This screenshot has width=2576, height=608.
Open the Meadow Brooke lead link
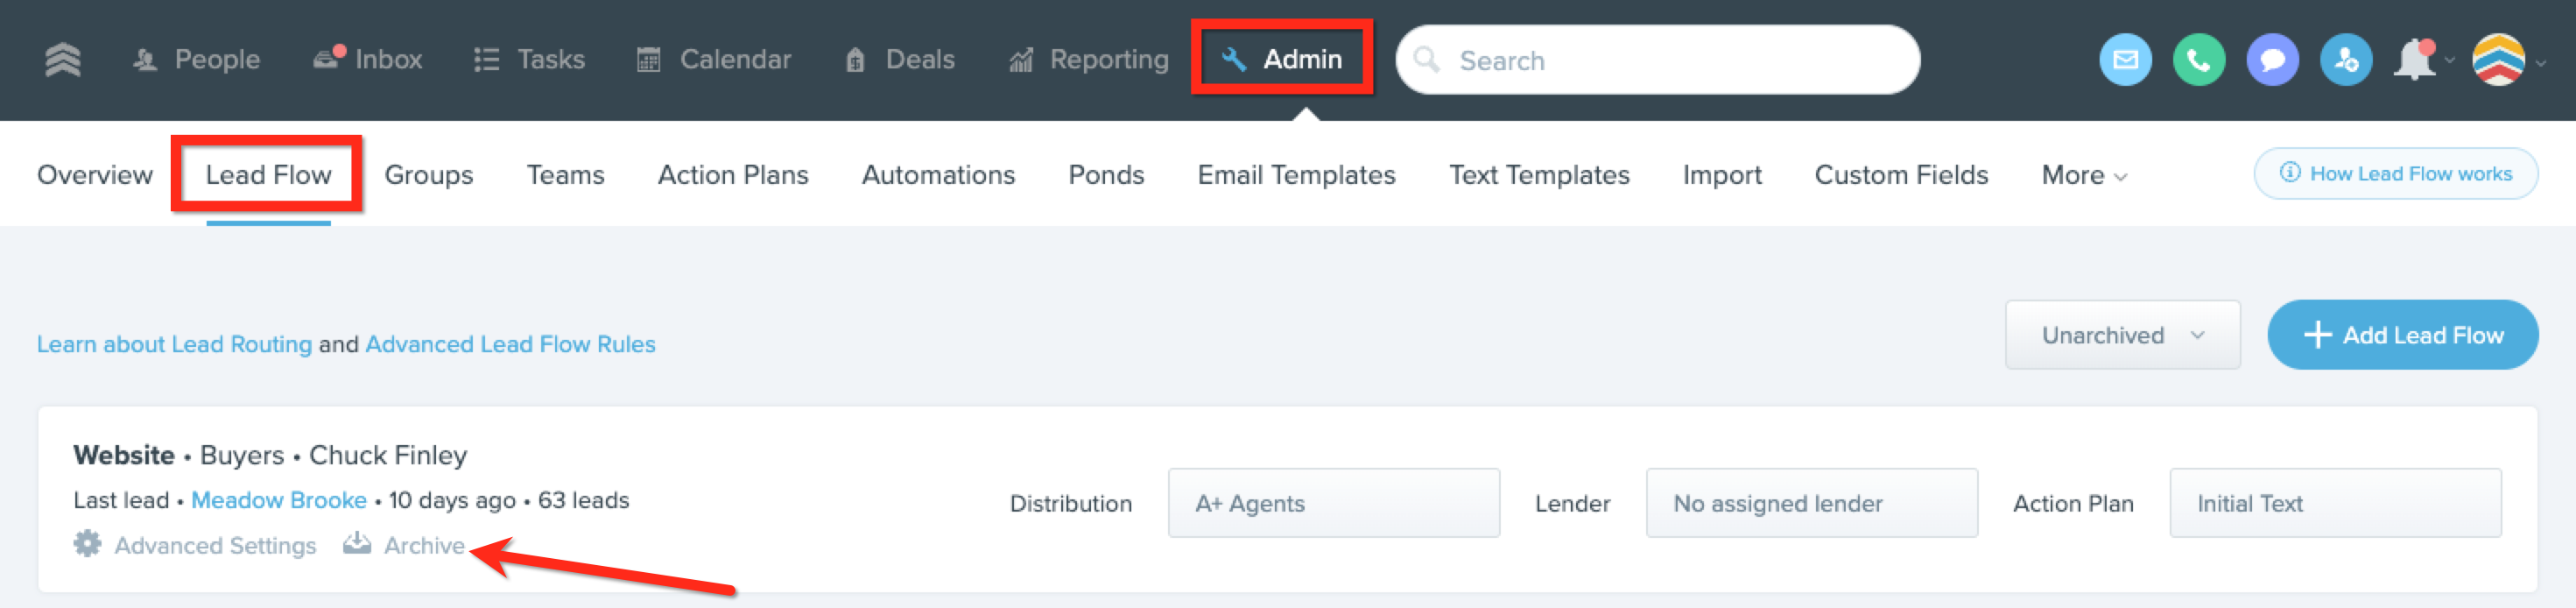pyautogui.click(x=279, y=500)
